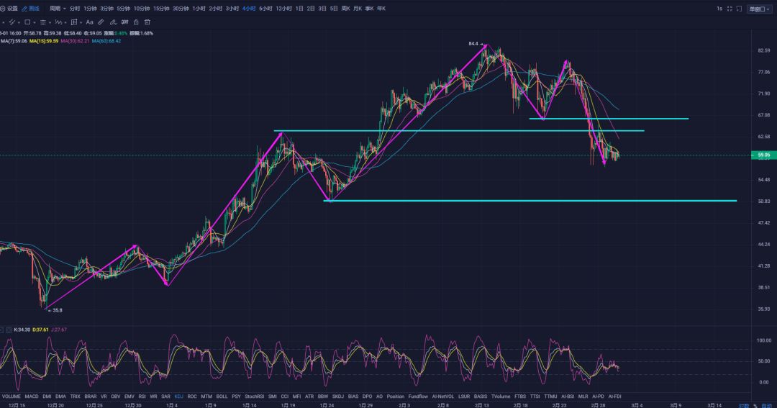Select the 3小时 timeframe

coord(232,9)
